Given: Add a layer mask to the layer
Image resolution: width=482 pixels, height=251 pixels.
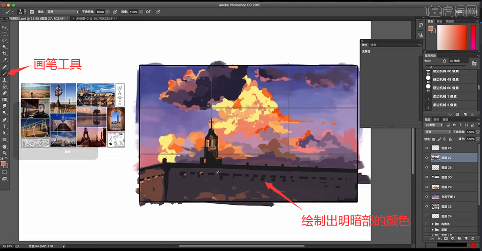Looking at the screenshot, I should pyautogui.click(x=446, y=239).
